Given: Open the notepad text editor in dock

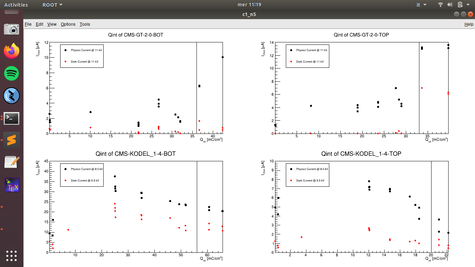Looking at the screenshot, I should [x=11, y=163].
